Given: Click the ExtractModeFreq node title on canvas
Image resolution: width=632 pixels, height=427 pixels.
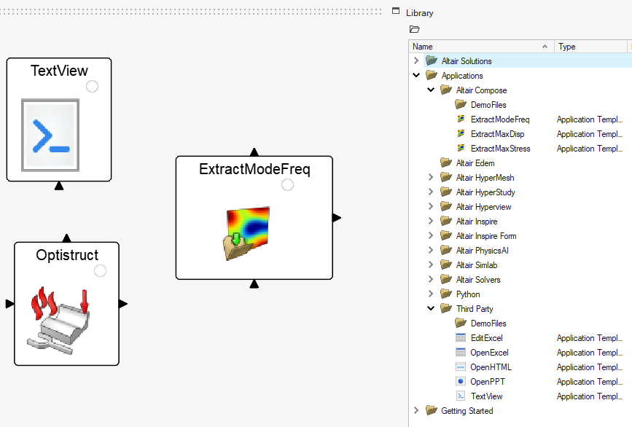Looking at the screenshot, I should (254, 169).
